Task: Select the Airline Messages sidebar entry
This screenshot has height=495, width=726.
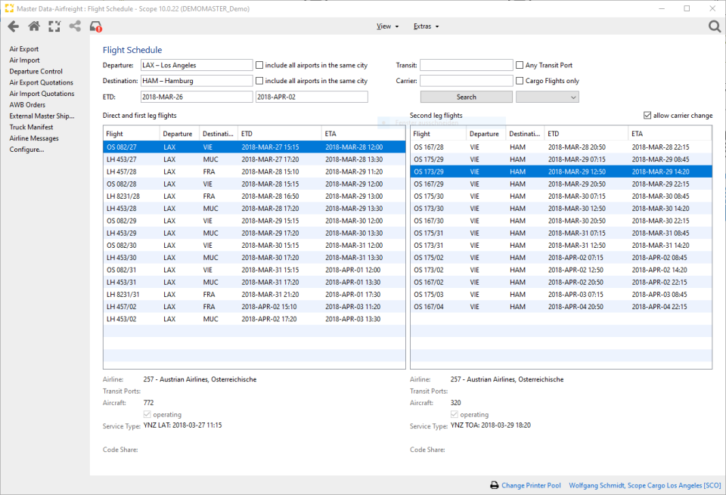Action: pyautogui.click(x=33, y=138)
